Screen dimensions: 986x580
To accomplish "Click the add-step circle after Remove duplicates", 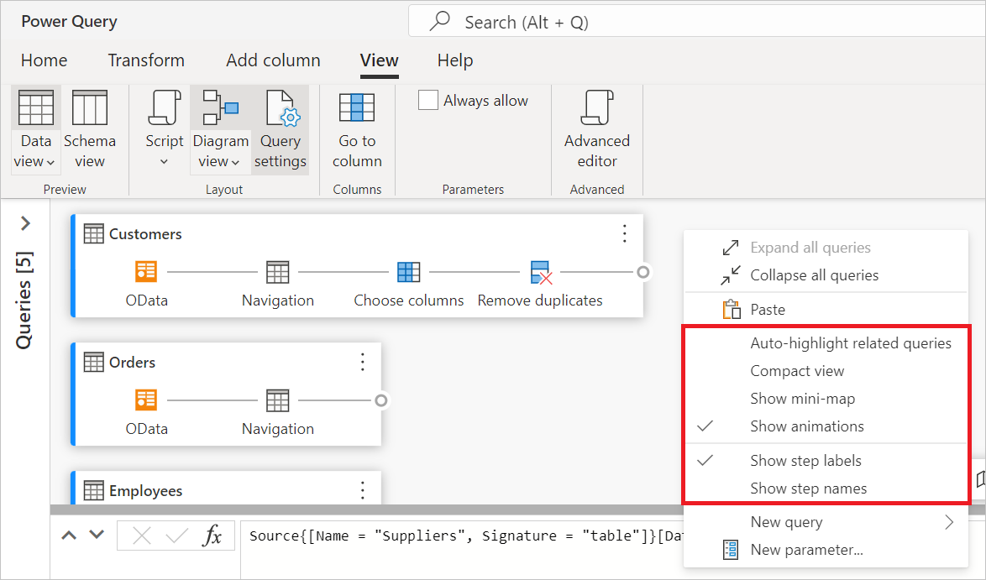I will click(x=643, y=272).
